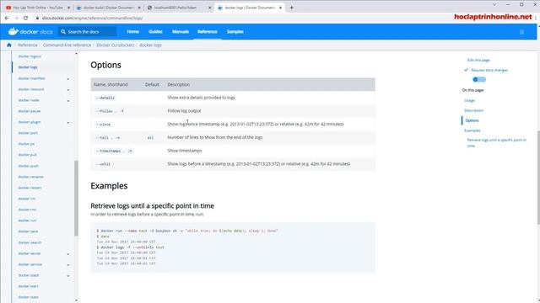The width and height of the screenshot is (540, 303).
Task: Jump to Examples in On this page
Action: click(472, 130)
